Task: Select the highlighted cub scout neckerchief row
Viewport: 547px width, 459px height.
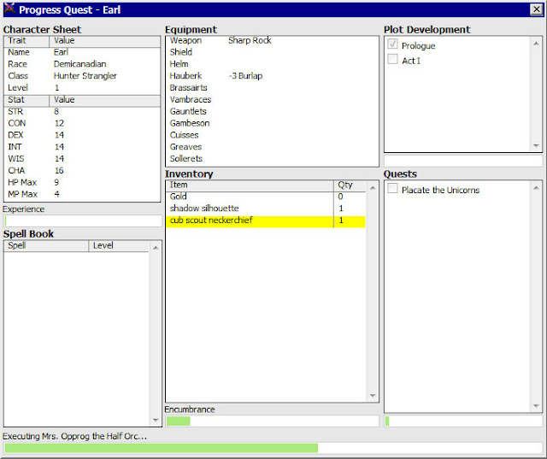Action: [266, 221]
